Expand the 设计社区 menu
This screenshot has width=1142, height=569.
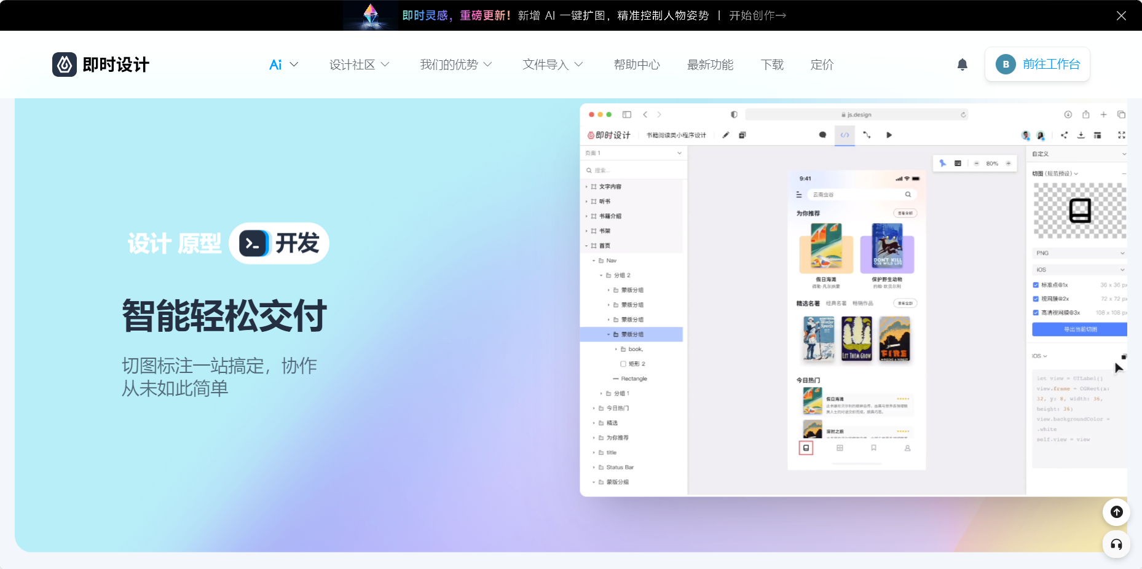click(359, 65)
